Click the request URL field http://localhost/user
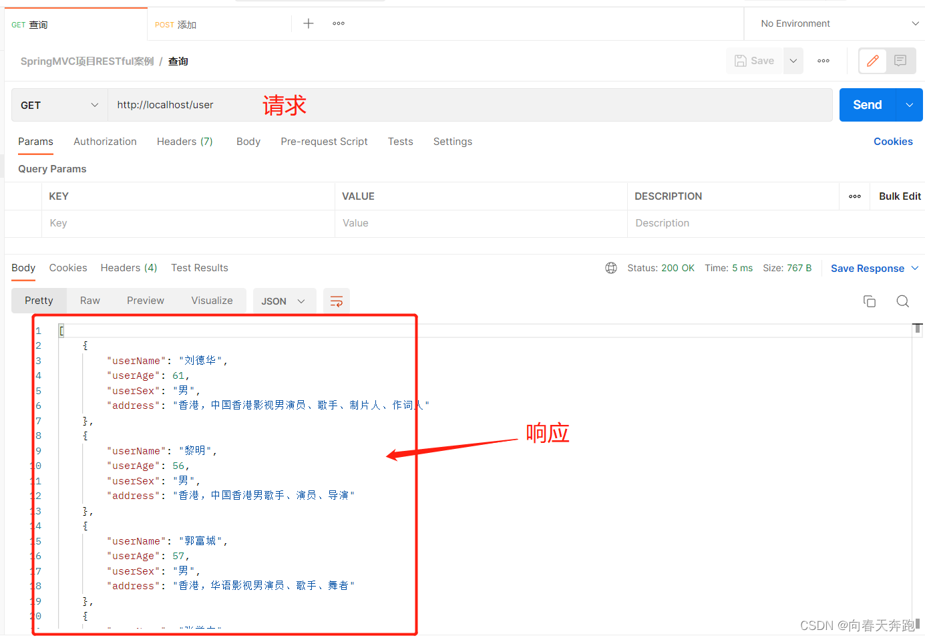The height and width of the screenshot is (638, 925). click(470, 105)
